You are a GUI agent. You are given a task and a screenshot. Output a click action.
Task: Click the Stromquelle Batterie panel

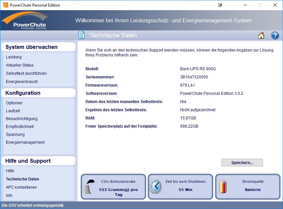(x=248, y=187)
